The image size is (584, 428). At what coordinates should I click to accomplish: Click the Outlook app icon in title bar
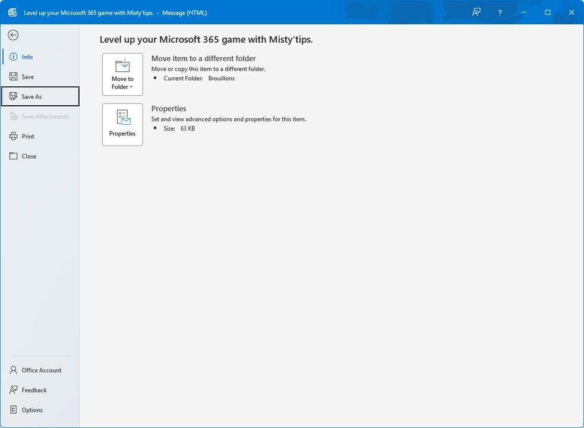12,12
